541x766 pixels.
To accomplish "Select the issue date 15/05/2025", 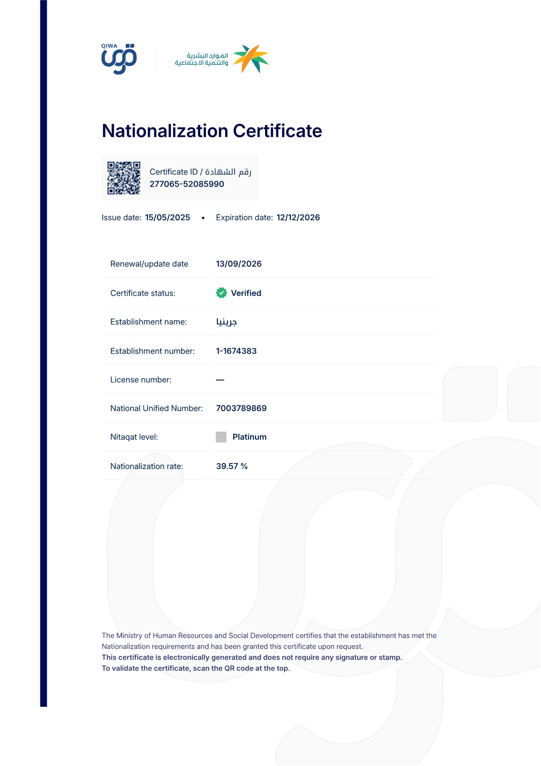I will pyautogui.click(x=167, y=218).
